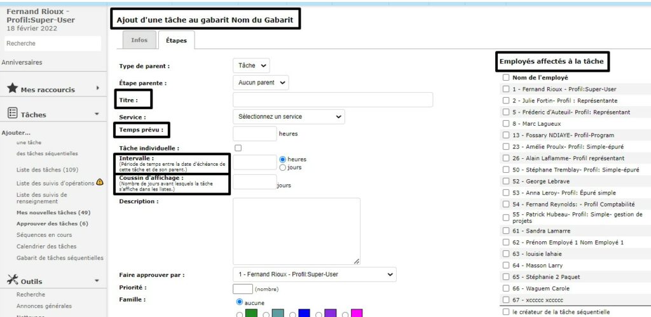651x317 pixels.
Task: Open the Type de parent dropdown
Action: [251, 65]
